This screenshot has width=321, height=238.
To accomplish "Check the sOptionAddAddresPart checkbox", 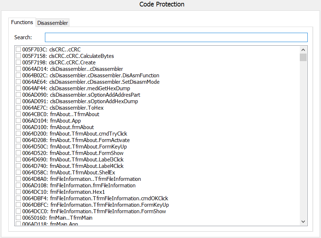I will point(18,95).
